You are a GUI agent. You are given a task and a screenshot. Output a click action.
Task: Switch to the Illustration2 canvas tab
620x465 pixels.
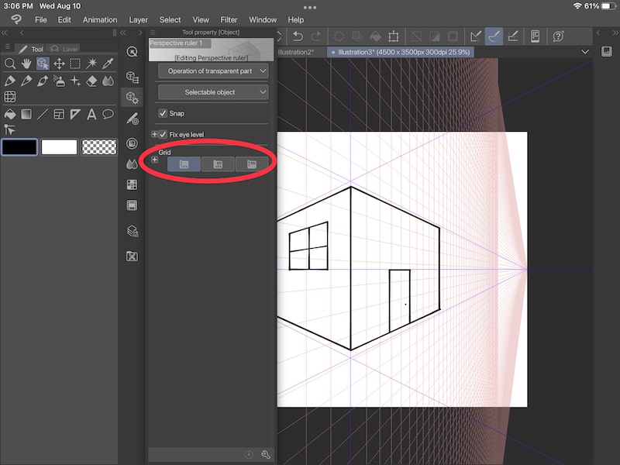tap(294, 53)
